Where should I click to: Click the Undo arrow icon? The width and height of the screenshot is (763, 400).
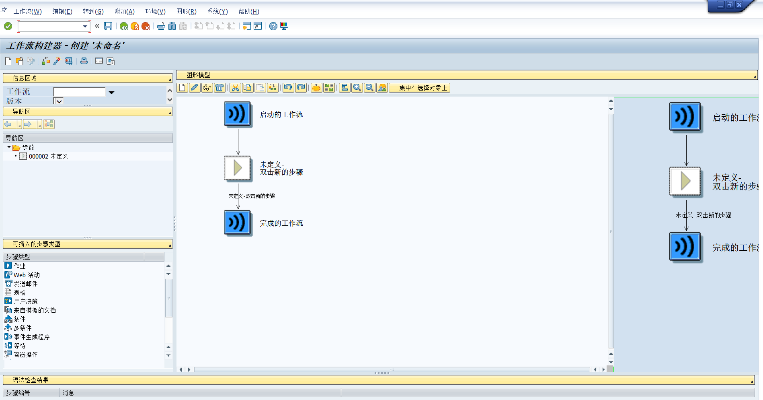coord(288,88)
